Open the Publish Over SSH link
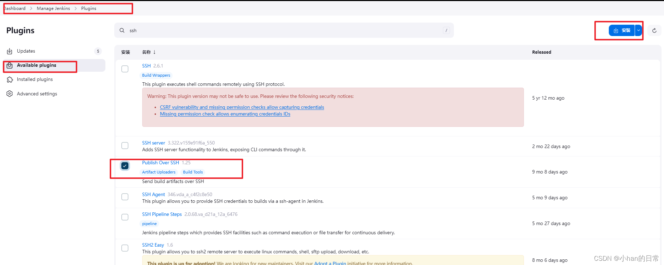 pyautogui.click(x=161, y=163)
